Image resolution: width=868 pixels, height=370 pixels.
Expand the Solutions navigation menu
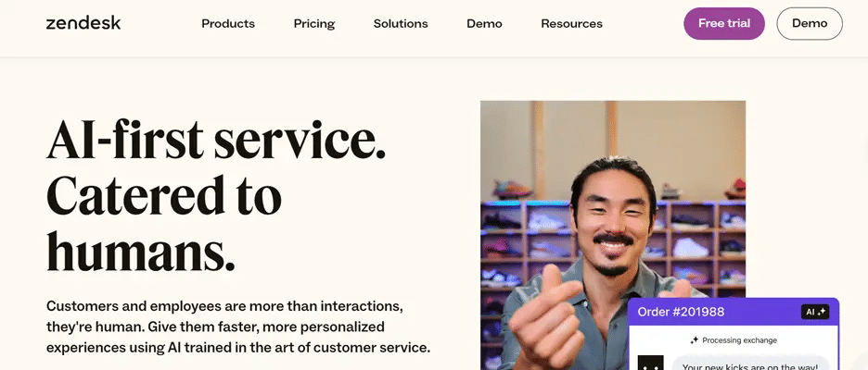[x=401, y=24]
